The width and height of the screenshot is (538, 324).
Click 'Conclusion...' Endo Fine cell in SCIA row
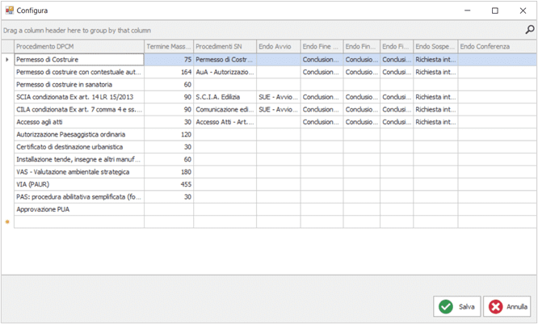click(322, 97)
